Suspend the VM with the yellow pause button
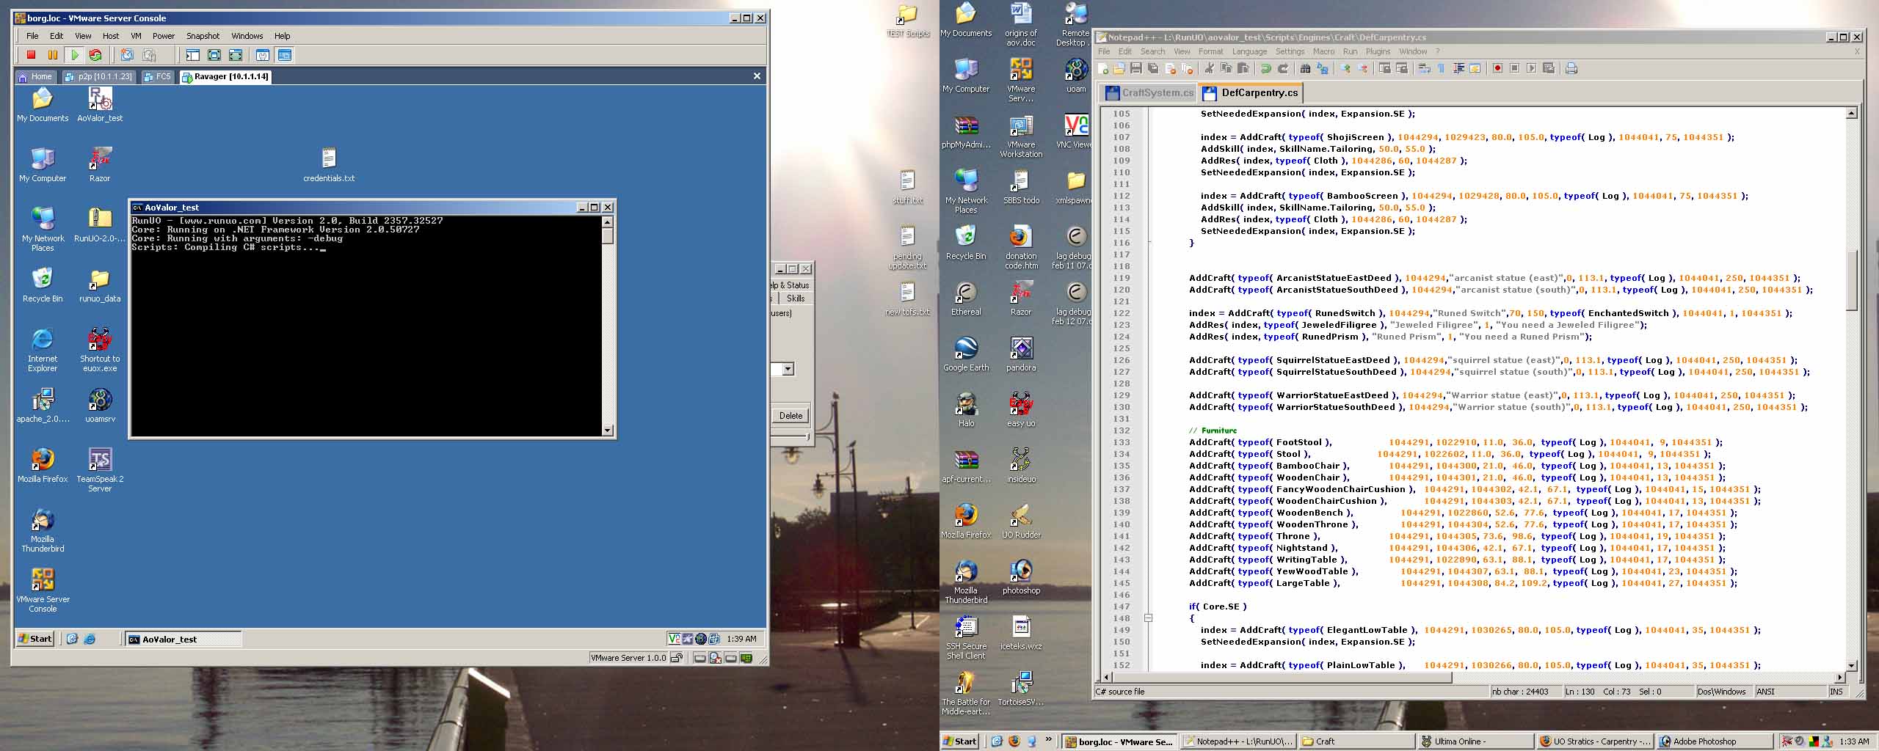1879x751 pixels. coord(53,55)
